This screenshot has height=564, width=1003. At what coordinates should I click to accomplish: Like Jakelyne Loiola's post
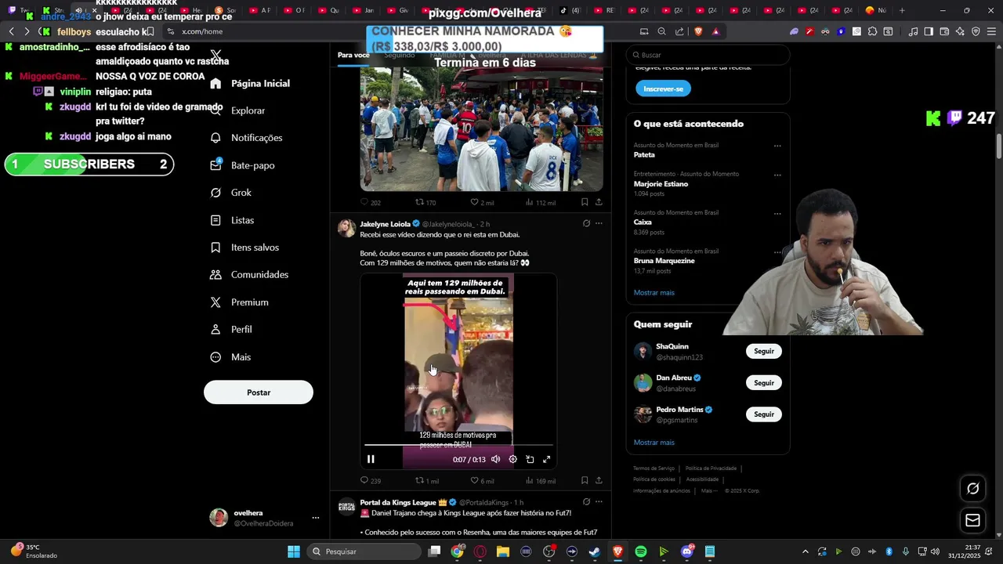pyautogui.click(x=482, y=480)
